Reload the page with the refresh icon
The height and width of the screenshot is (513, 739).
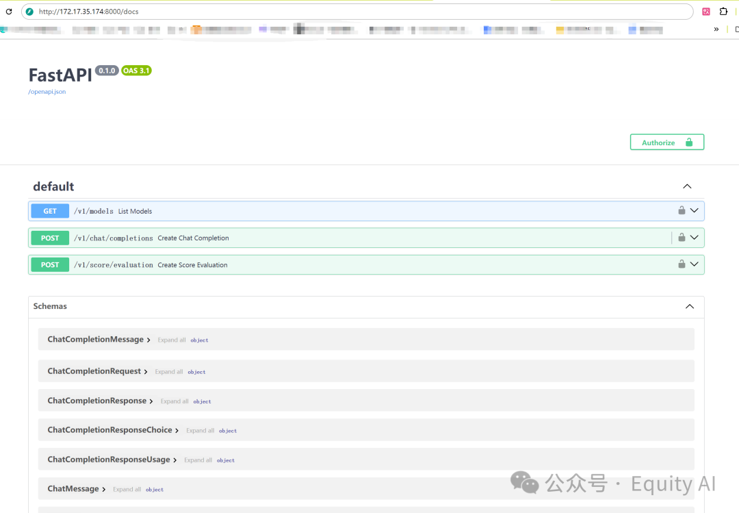click(x=8, y=12)
